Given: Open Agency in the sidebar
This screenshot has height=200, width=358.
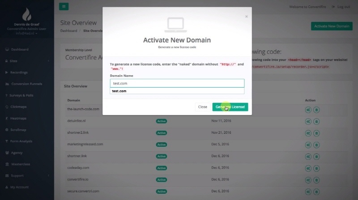Looking at the screenshot, I should 17,153.
